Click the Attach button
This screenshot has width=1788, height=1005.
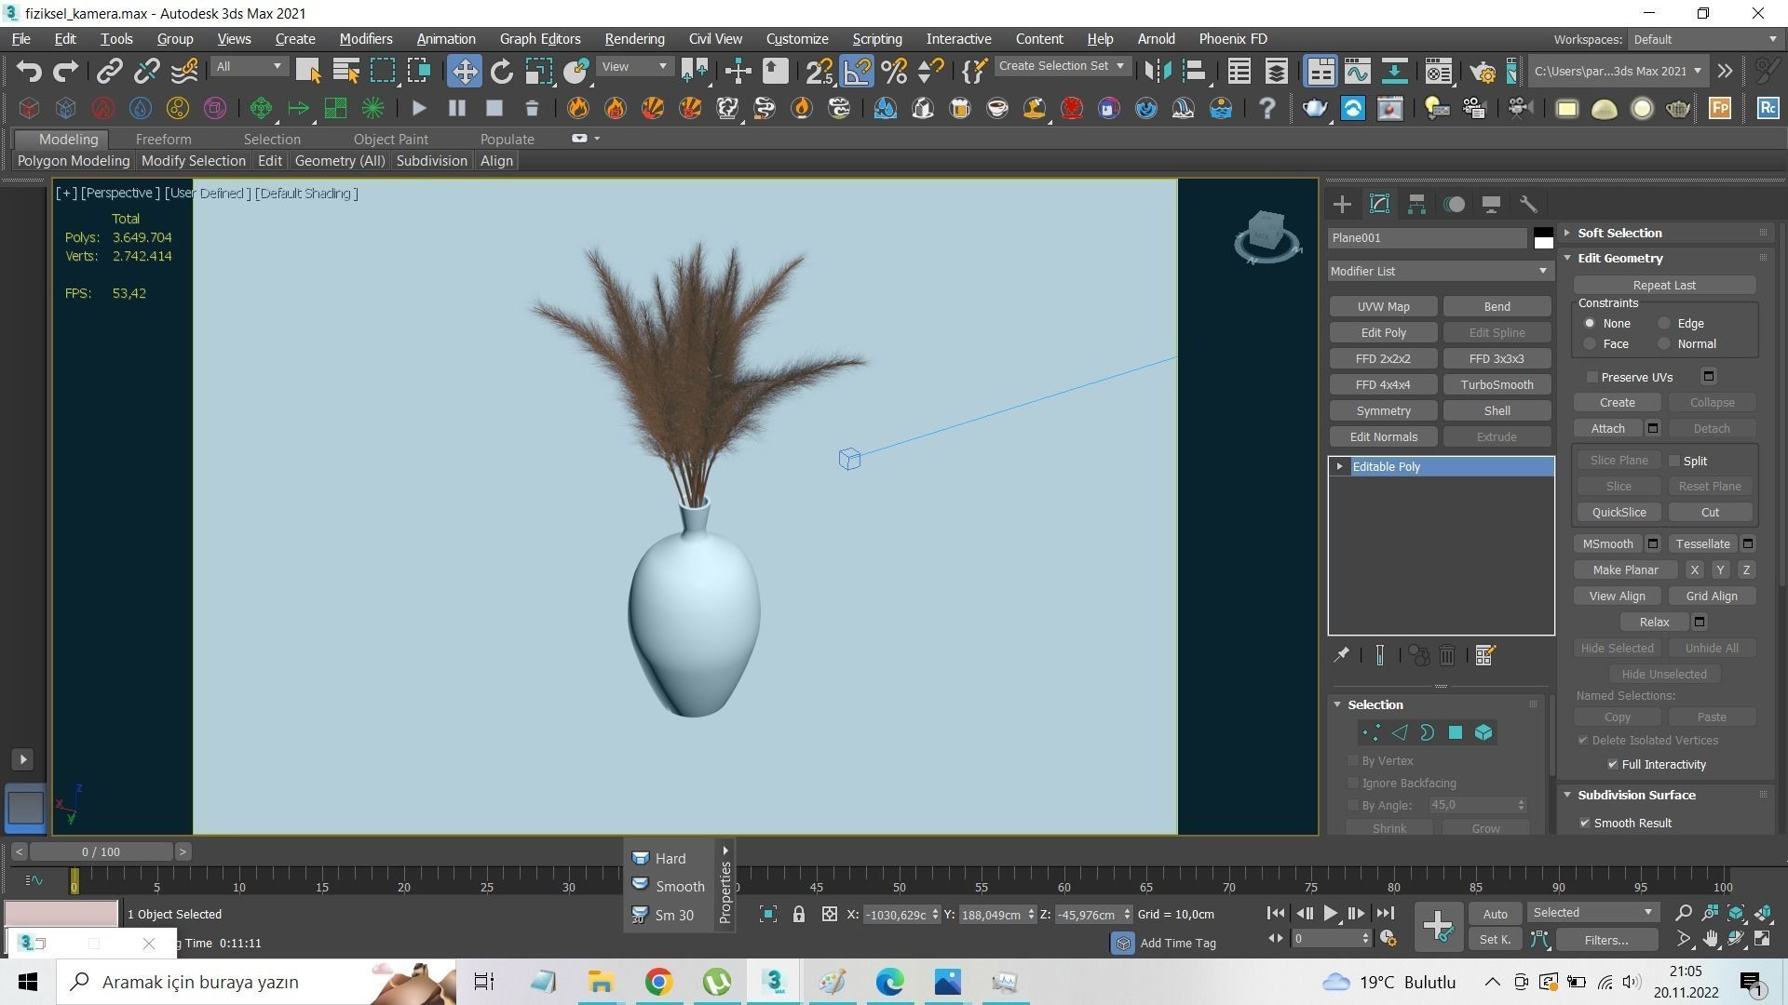(1607, 429)
